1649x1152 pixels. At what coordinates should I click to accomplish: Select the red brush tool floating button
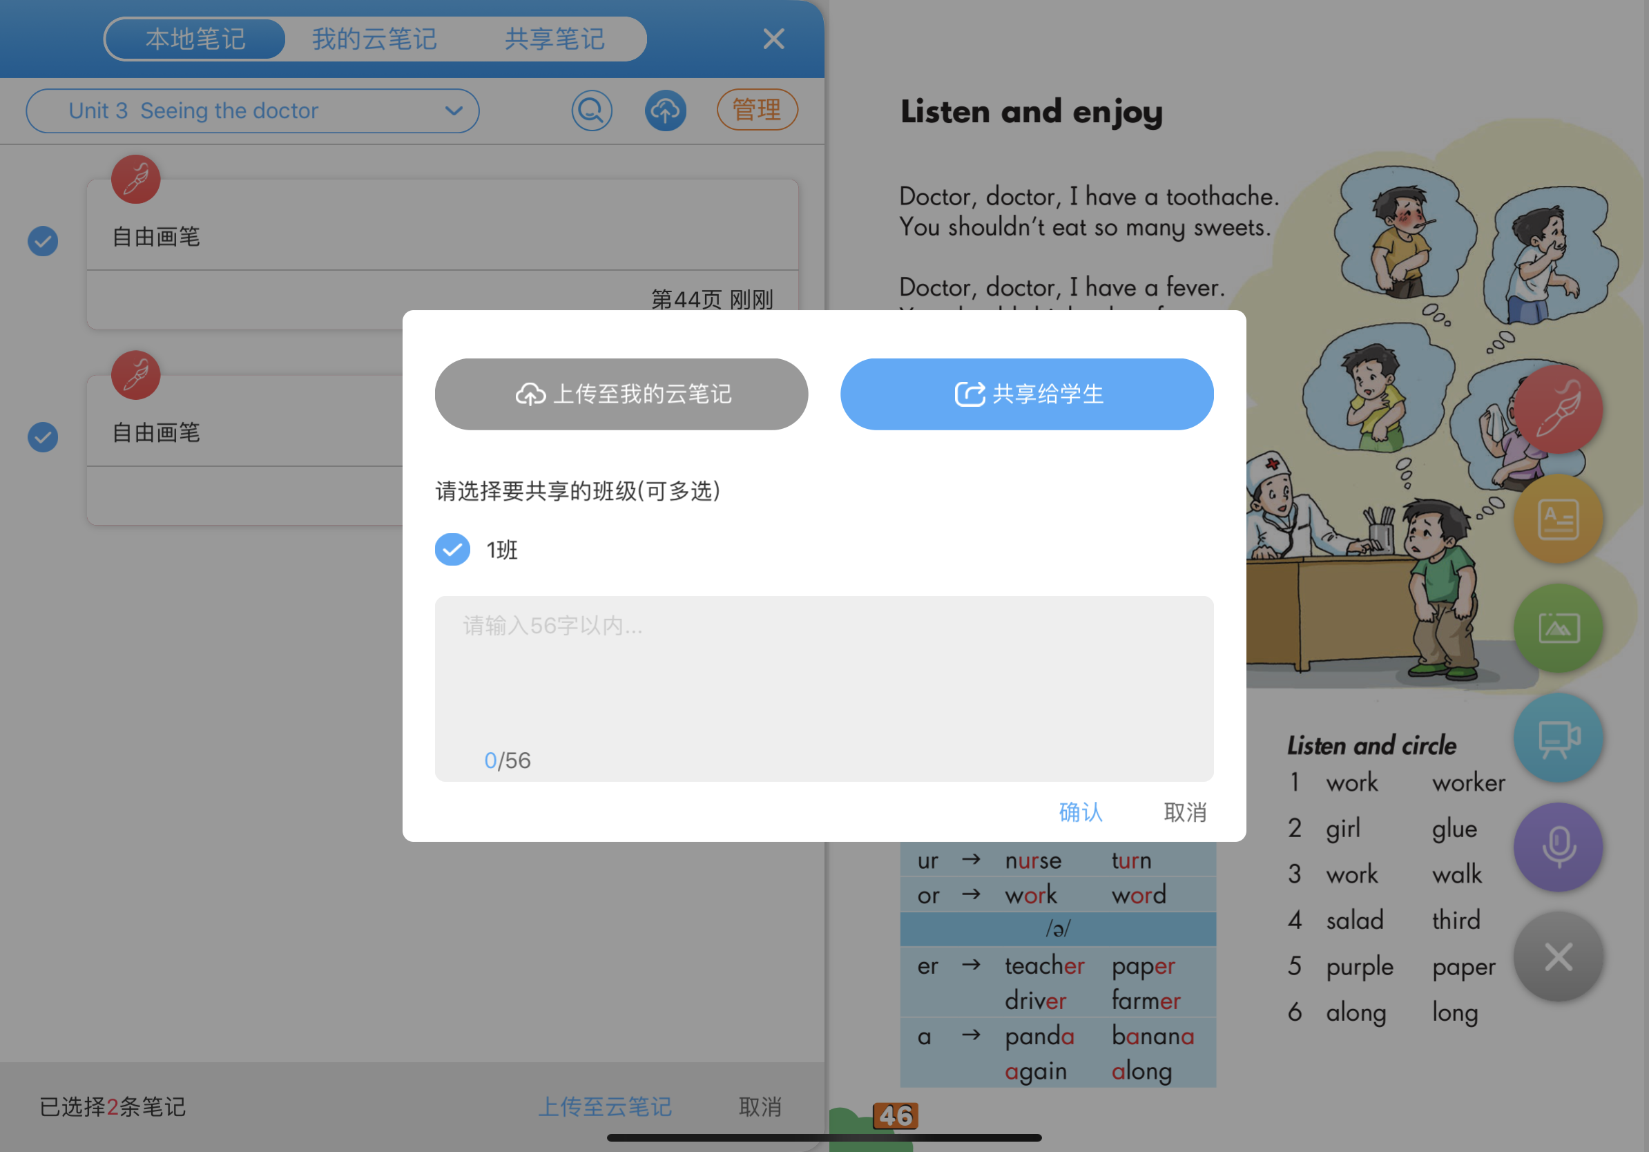point(1558,409)
